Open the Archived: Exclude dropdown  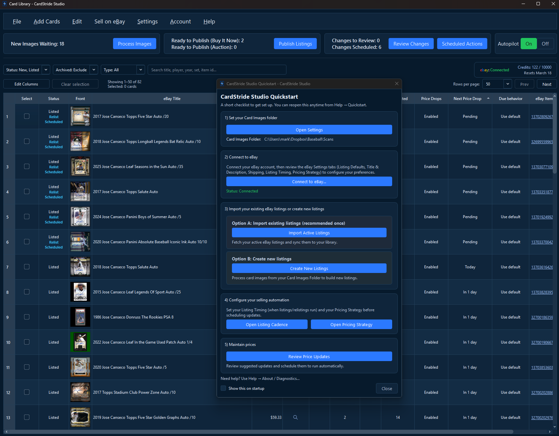pos(94,70)
